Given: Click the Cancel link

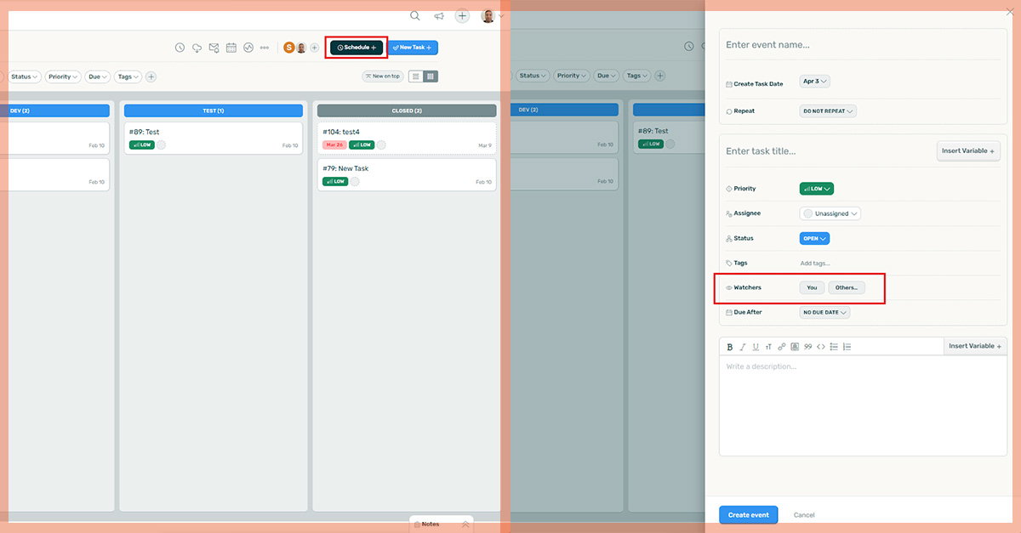Looking at the screenshot, I should [x=804, y=515].
